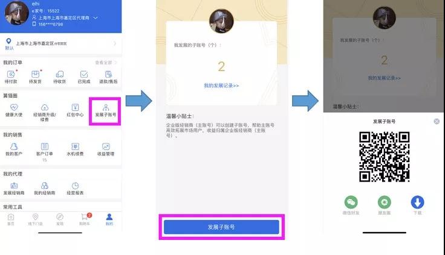Viewport: 445px width, 255px height.
Task: Switch to 线下门店 tab in bottom bar
Action: click(36, 219)
